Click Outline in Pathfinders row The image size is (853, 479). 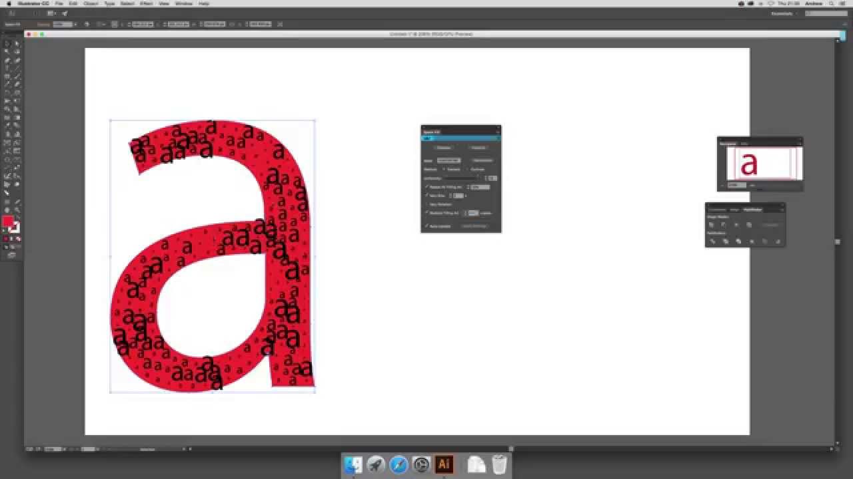[764, 241]
